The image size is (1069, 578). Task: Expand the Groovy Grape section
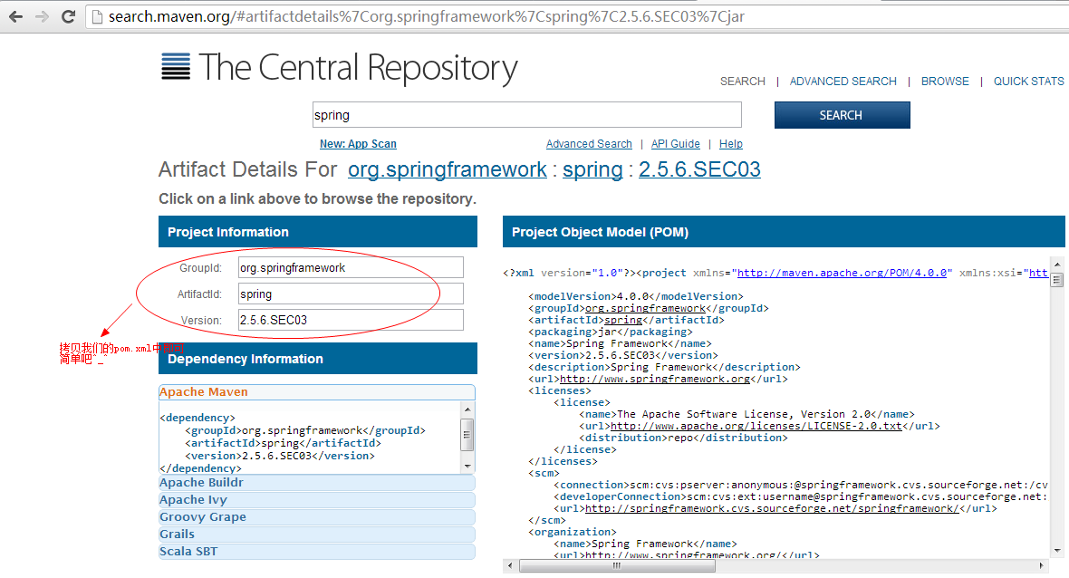[x=317, y=516]
